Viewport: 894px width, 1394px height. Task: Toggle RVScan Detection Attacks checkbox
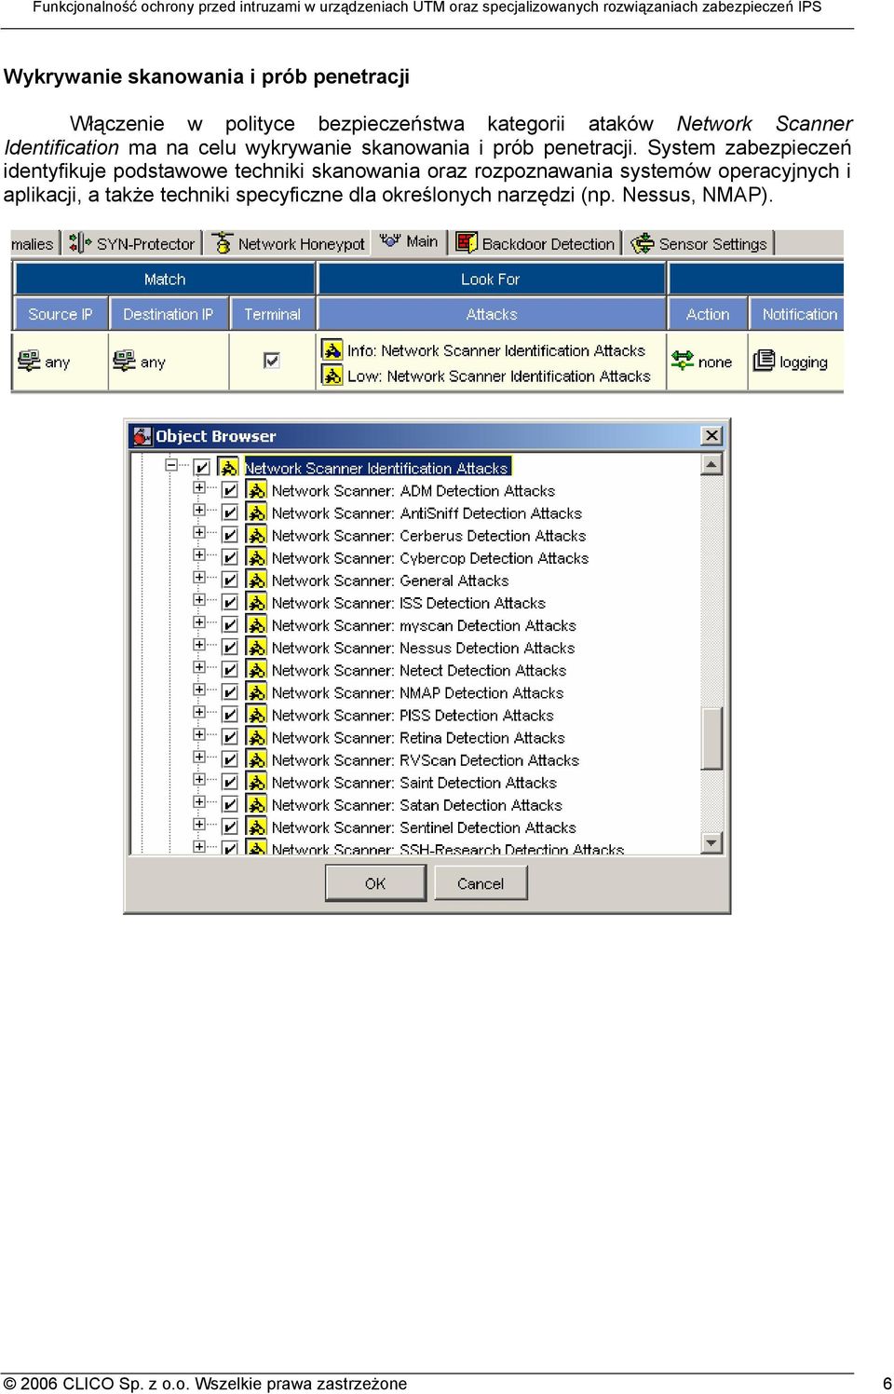(229, 759)
